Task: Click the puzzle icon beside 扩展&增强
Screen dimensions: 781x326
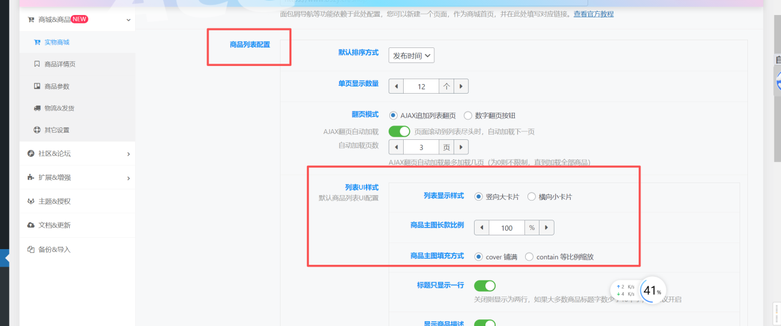Action: pyautogui.click(x=31, y=178)
